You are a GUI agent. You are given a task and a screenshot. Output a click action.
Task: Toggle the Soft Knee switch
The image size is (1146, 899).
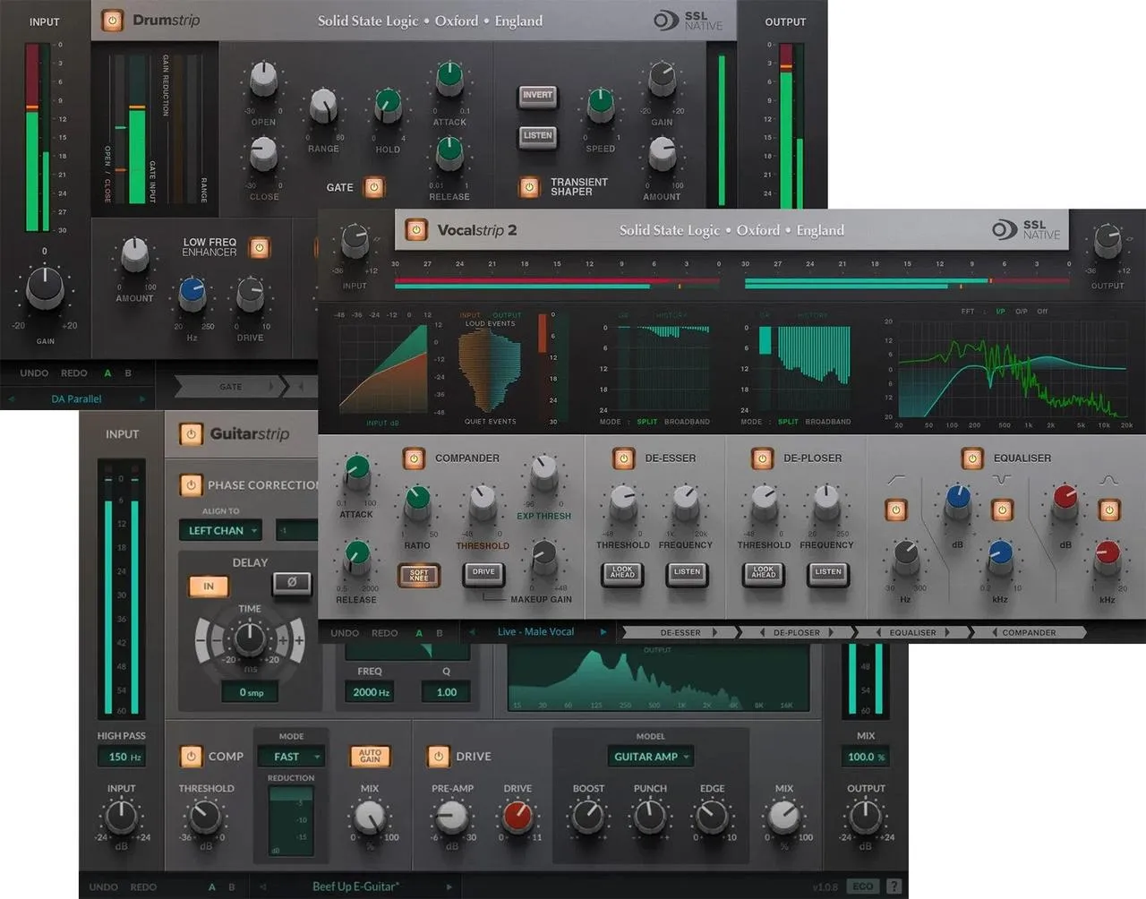click(419, 574)
